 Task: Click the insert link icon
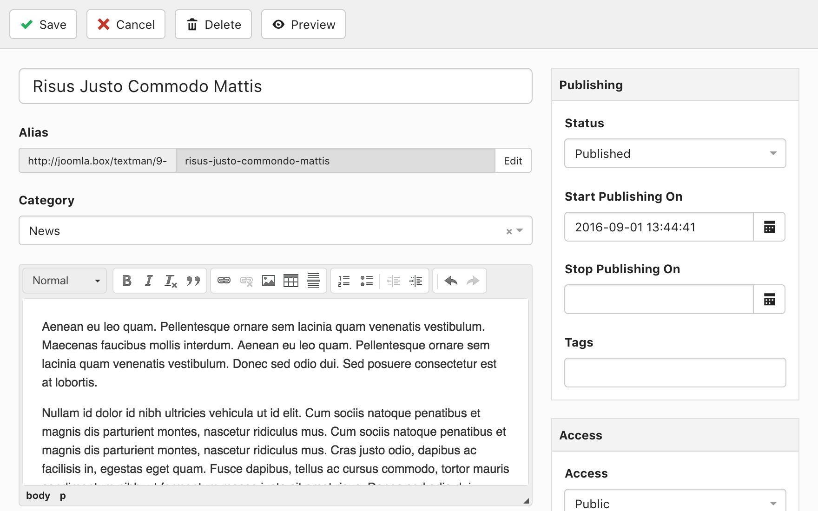(224, 281)
